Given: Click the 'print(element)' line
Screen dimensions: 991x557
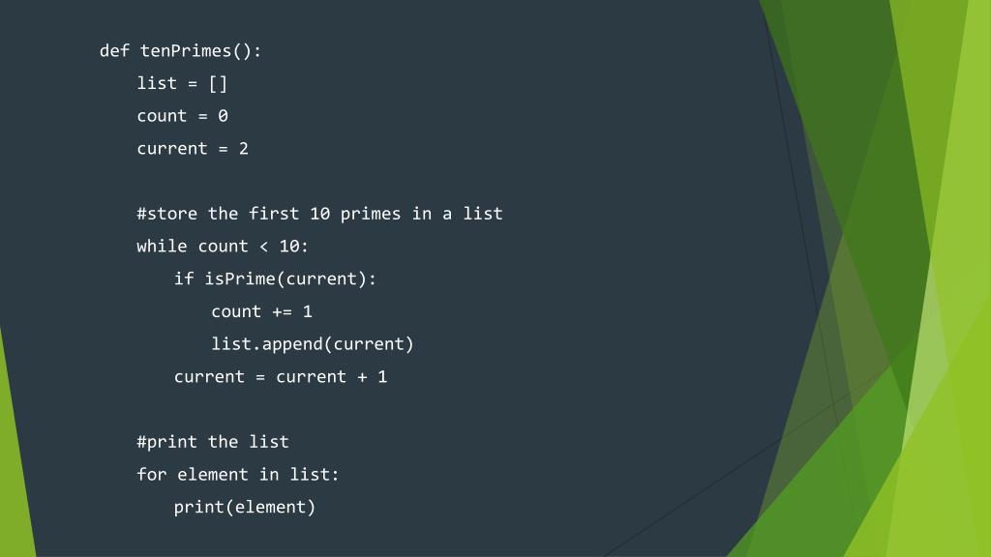Looking at the screenshot, I should [245, 508].
